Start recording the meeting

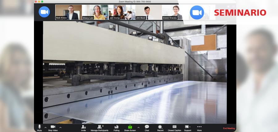(x=160, y=127)
